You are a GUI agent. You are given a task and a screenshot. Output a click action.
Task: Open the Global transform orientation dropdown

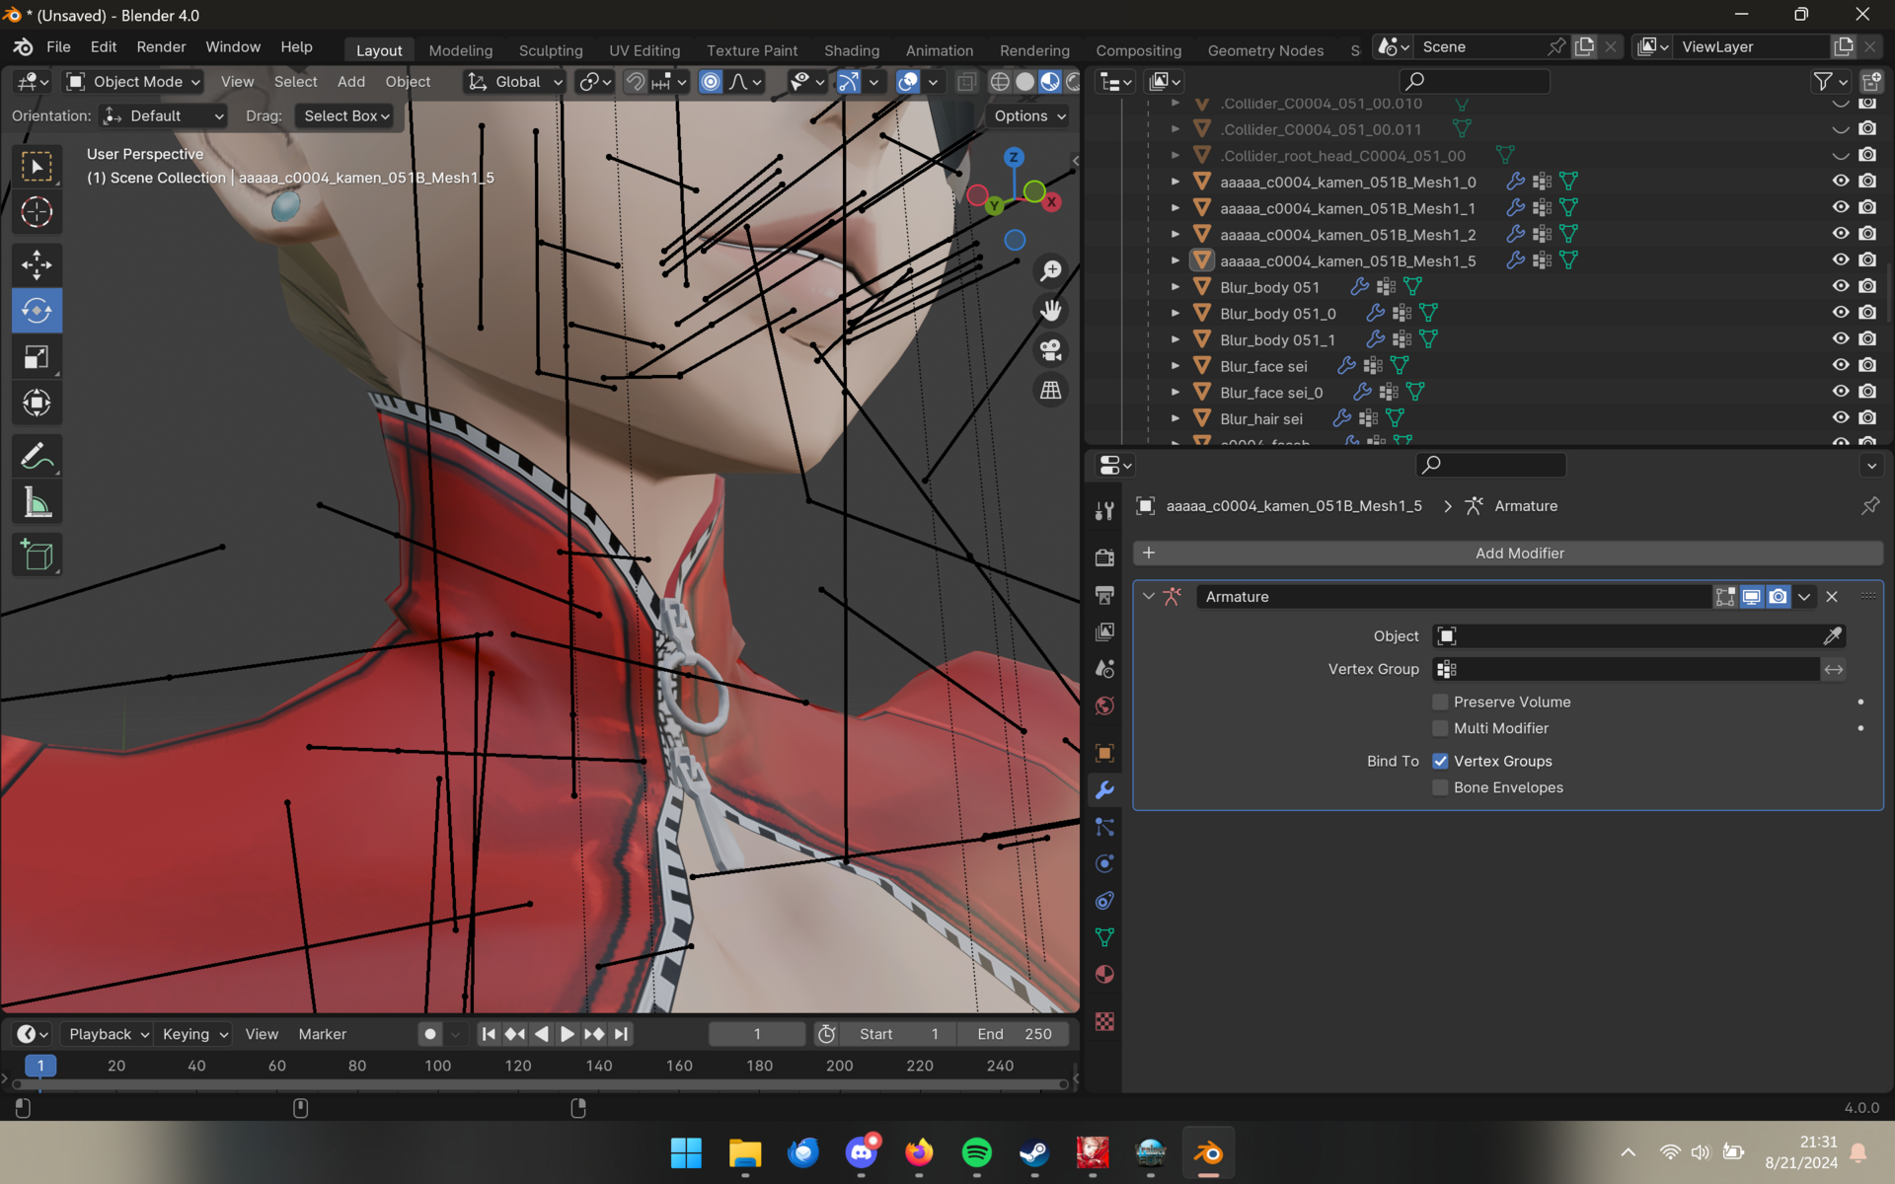point(514,82)
